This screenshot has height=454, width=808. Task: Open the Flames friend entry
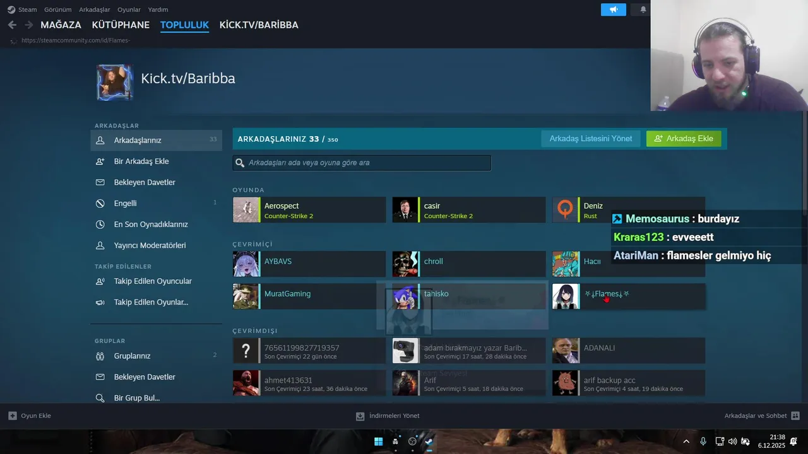click(x=629, y=296)
